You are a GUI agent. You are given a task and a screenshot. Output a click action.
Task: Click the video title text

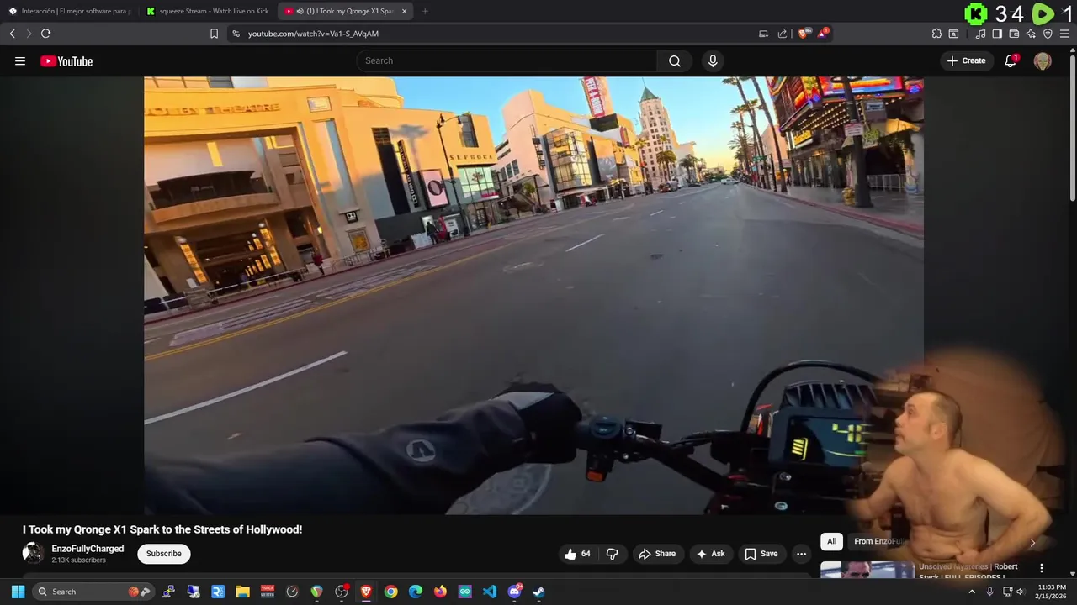point(162,529)
